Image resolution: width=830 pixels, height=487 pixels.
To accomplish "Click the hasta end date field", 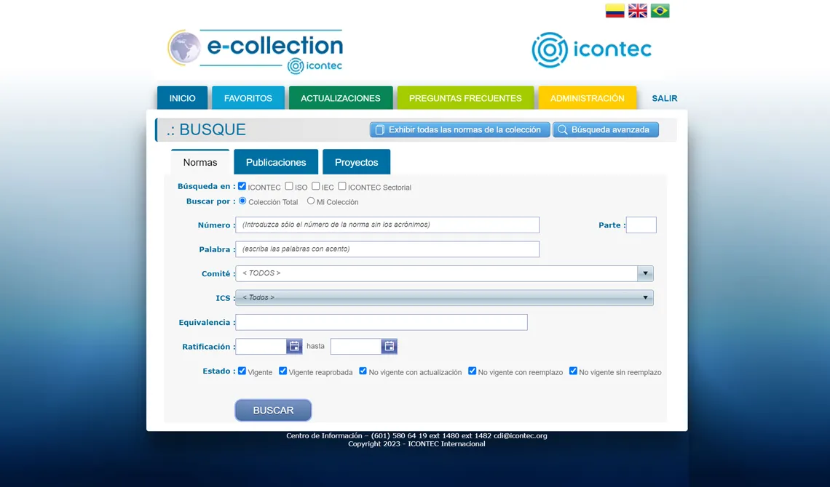I will [x=356, y=347].
